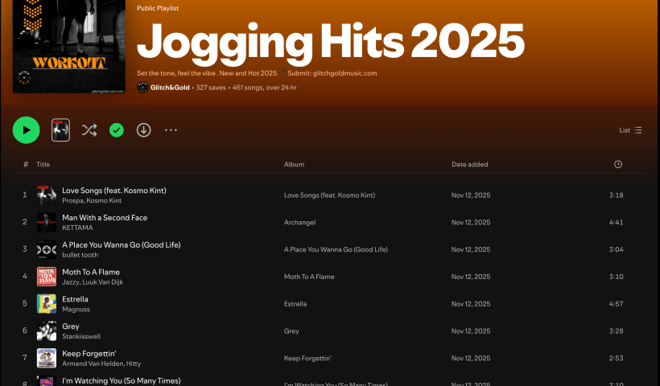Open the List view options dropdown
The image size is (660, 386).
tap(630, 129)
